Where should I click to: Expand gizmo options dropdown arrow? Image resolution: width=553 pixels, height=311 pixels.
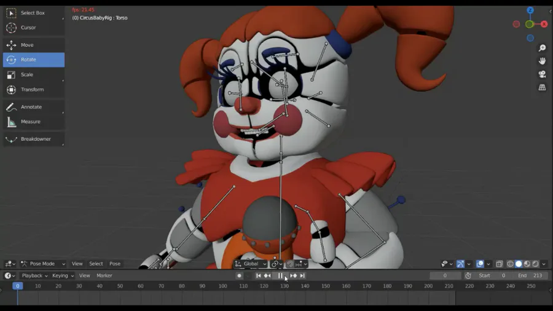tap(469, 264)
